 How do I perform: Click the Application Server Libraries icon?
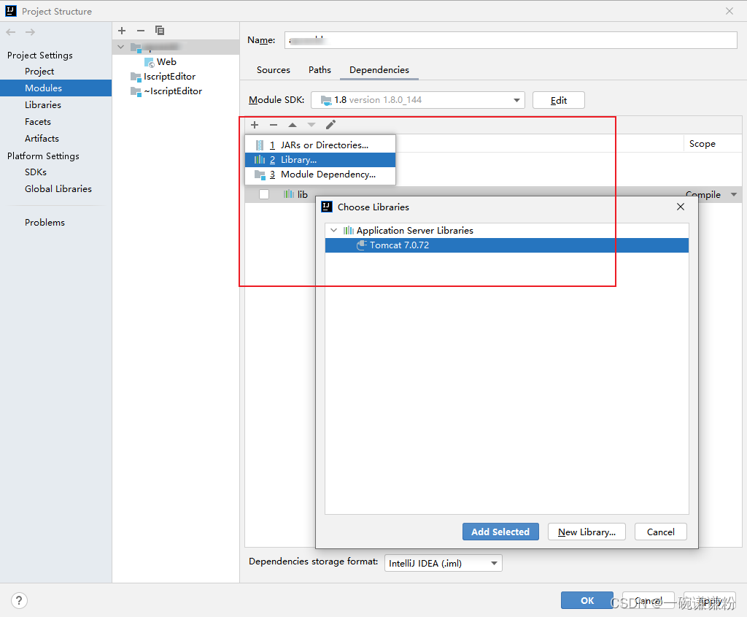[348, 230]
